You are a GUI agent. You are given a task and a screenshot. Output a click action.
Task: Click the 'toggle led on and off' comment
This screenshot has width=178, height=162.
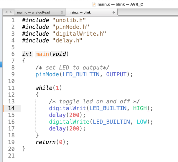94,101
